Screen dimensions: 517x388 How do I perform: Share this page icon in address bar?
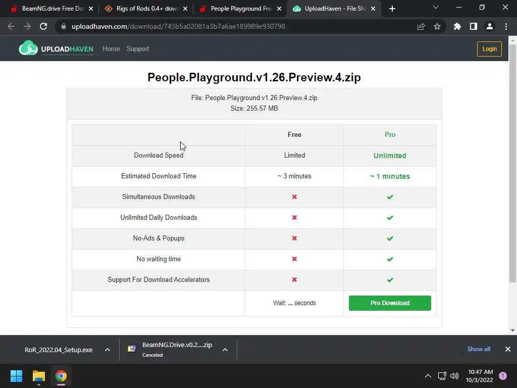click(421, 26)
